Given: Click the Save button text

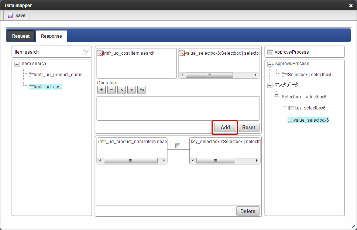Looking at the screenshot, I should [20, 16].
